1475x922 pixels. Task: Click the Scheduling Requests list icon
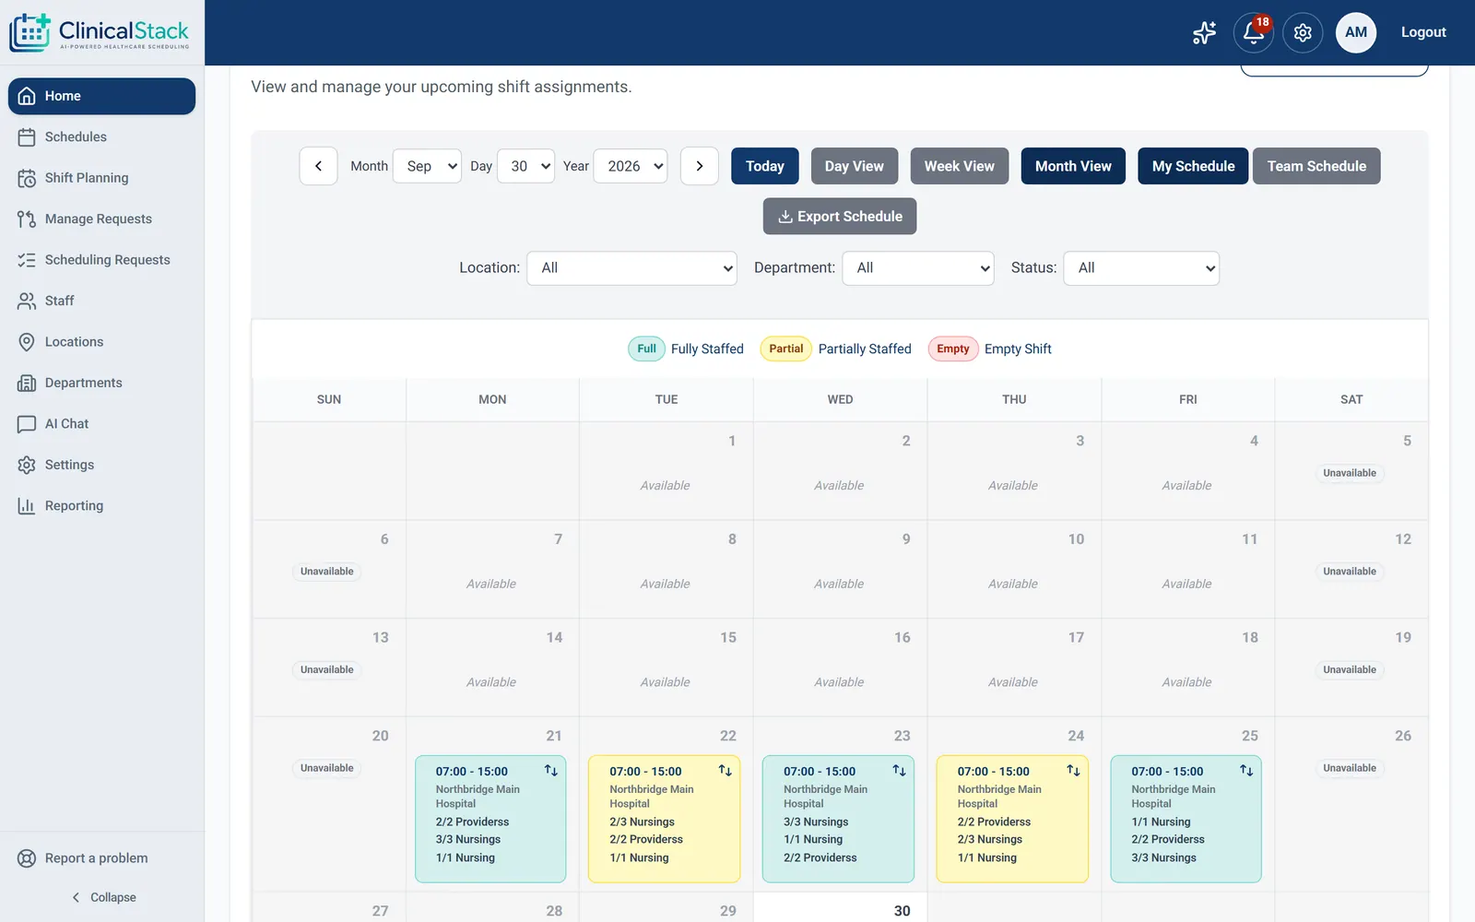27,260
